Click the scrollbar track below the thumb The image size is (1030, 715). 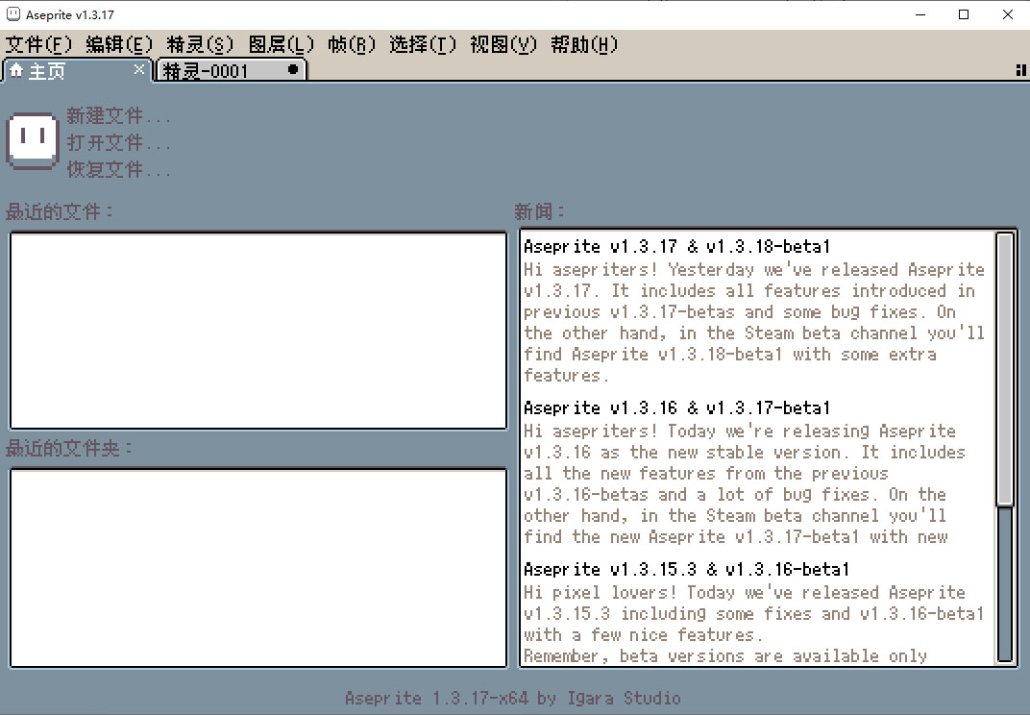(x=1005, y=583)
